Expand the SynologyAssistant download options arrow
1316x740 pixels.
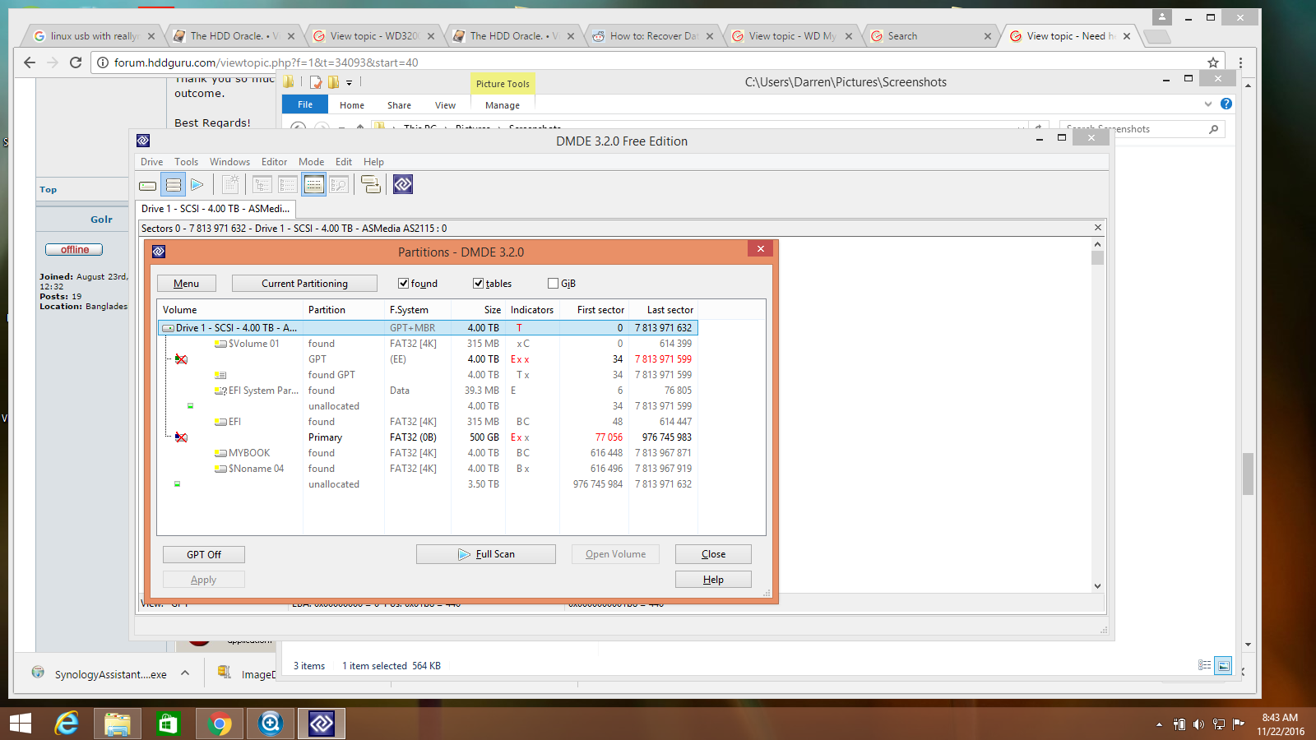(185, 673)
